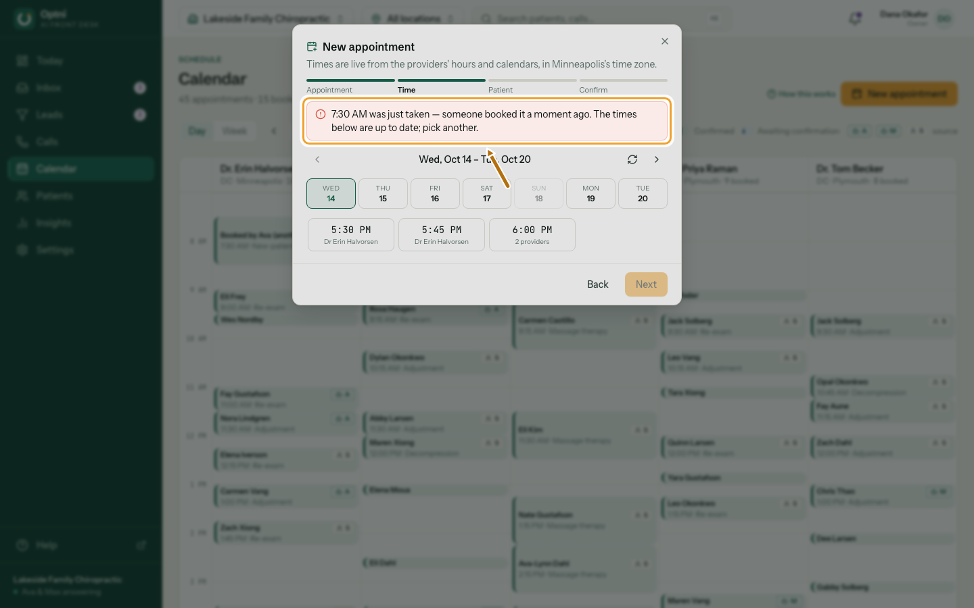Open Insights in the sidebar
The height and width of the screenshot is (608, 974).
pyautogui.click(x=81, y=223)
